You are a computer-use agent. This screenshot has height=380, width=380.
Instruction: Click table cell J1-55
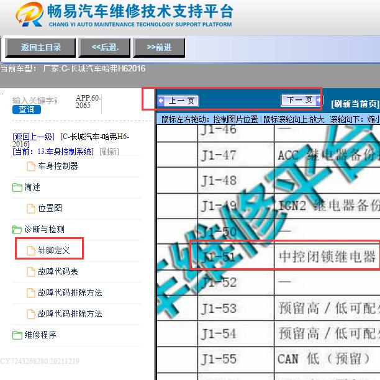236,360
